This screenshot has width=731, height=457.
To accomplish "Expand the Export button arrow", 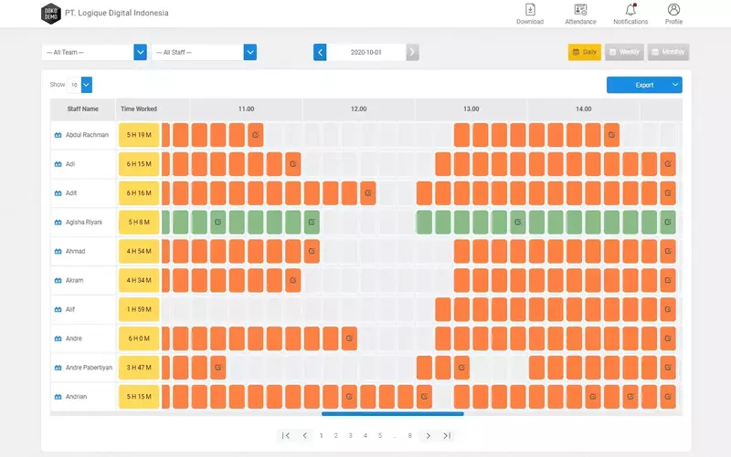I will [x=674, y=85].
